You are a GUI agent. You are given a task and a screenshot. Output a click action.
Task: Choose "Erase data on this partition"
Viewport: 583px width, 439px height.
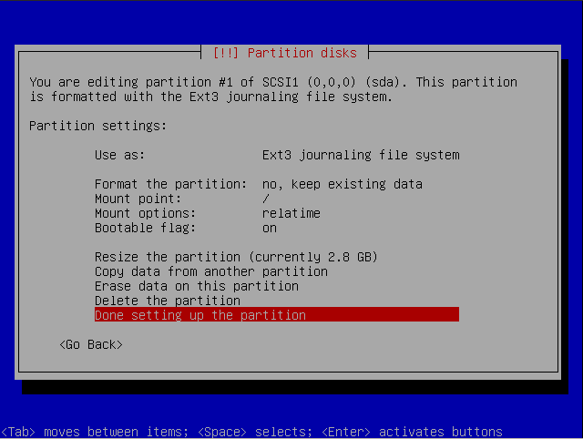[x=196, y=286]
